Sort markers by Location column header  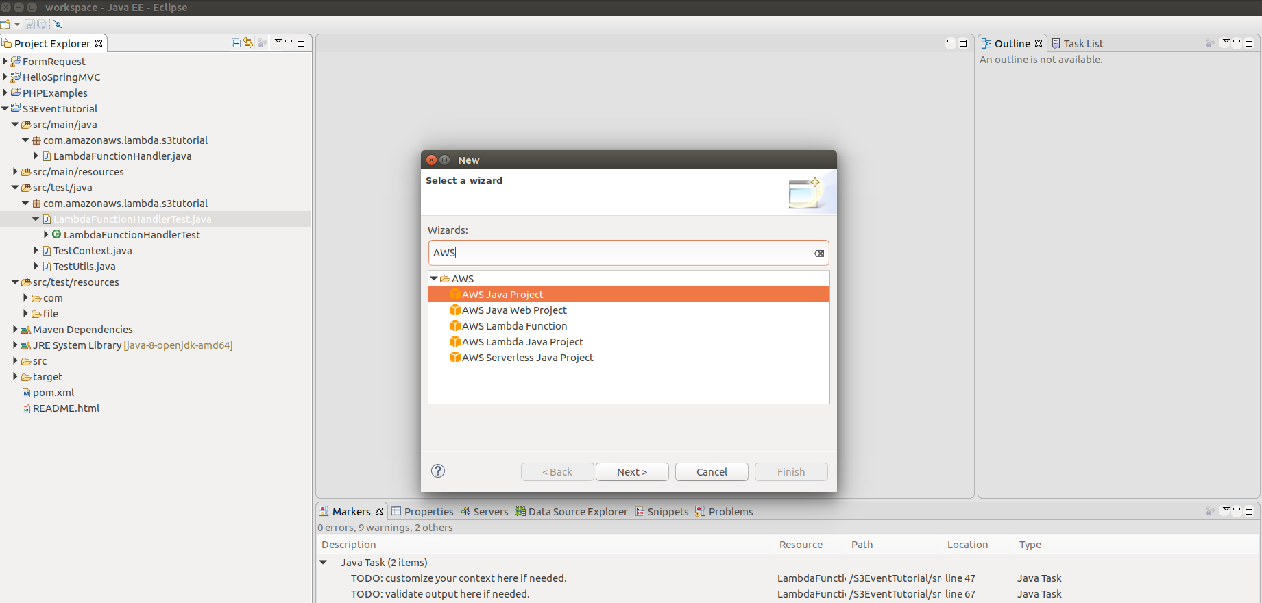(978, 544)
